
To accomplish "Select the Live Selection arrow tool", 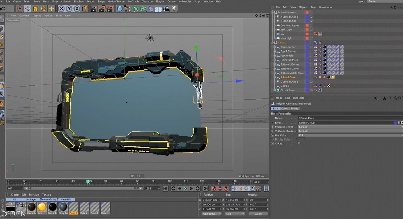I will coord(20,9).
